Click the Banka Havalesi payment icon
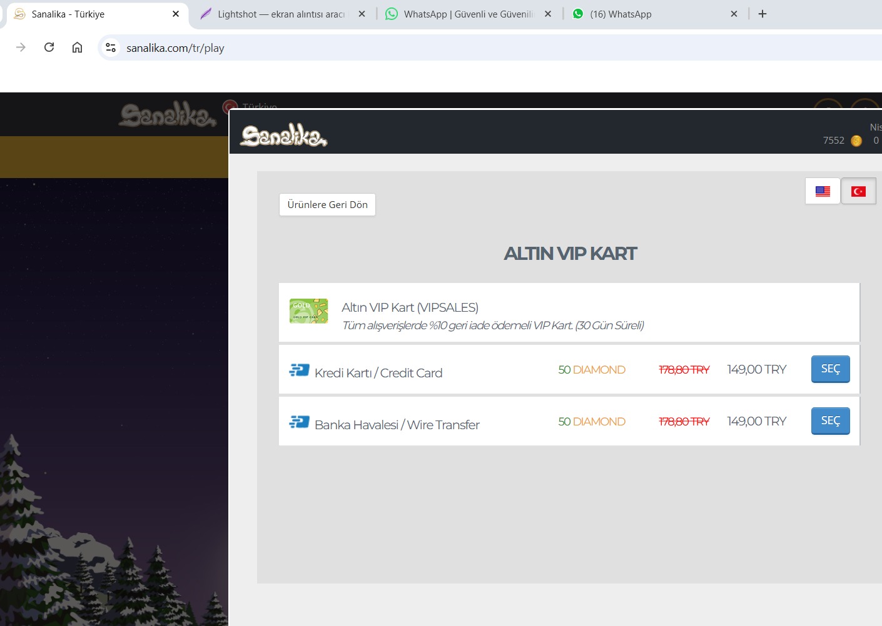The width and height of the screenshot is (882, 626). tap(299, 422)
